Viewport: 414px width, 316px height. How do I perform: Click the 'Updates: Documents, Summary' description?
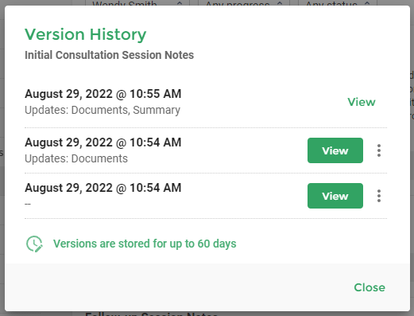coord(103,110)
